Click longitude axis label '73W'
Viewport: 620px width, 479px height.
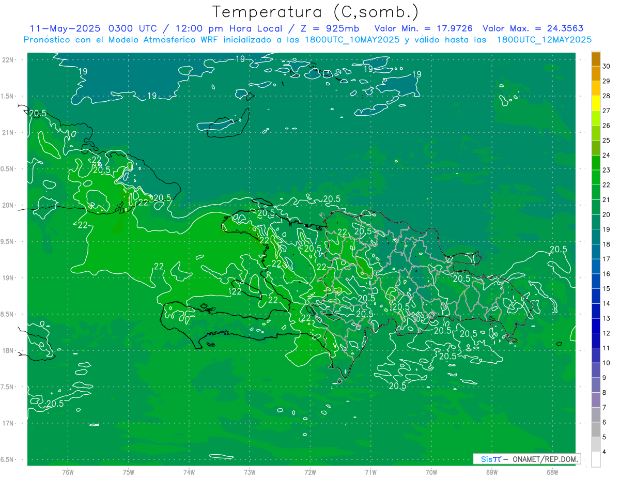(250, 472)
